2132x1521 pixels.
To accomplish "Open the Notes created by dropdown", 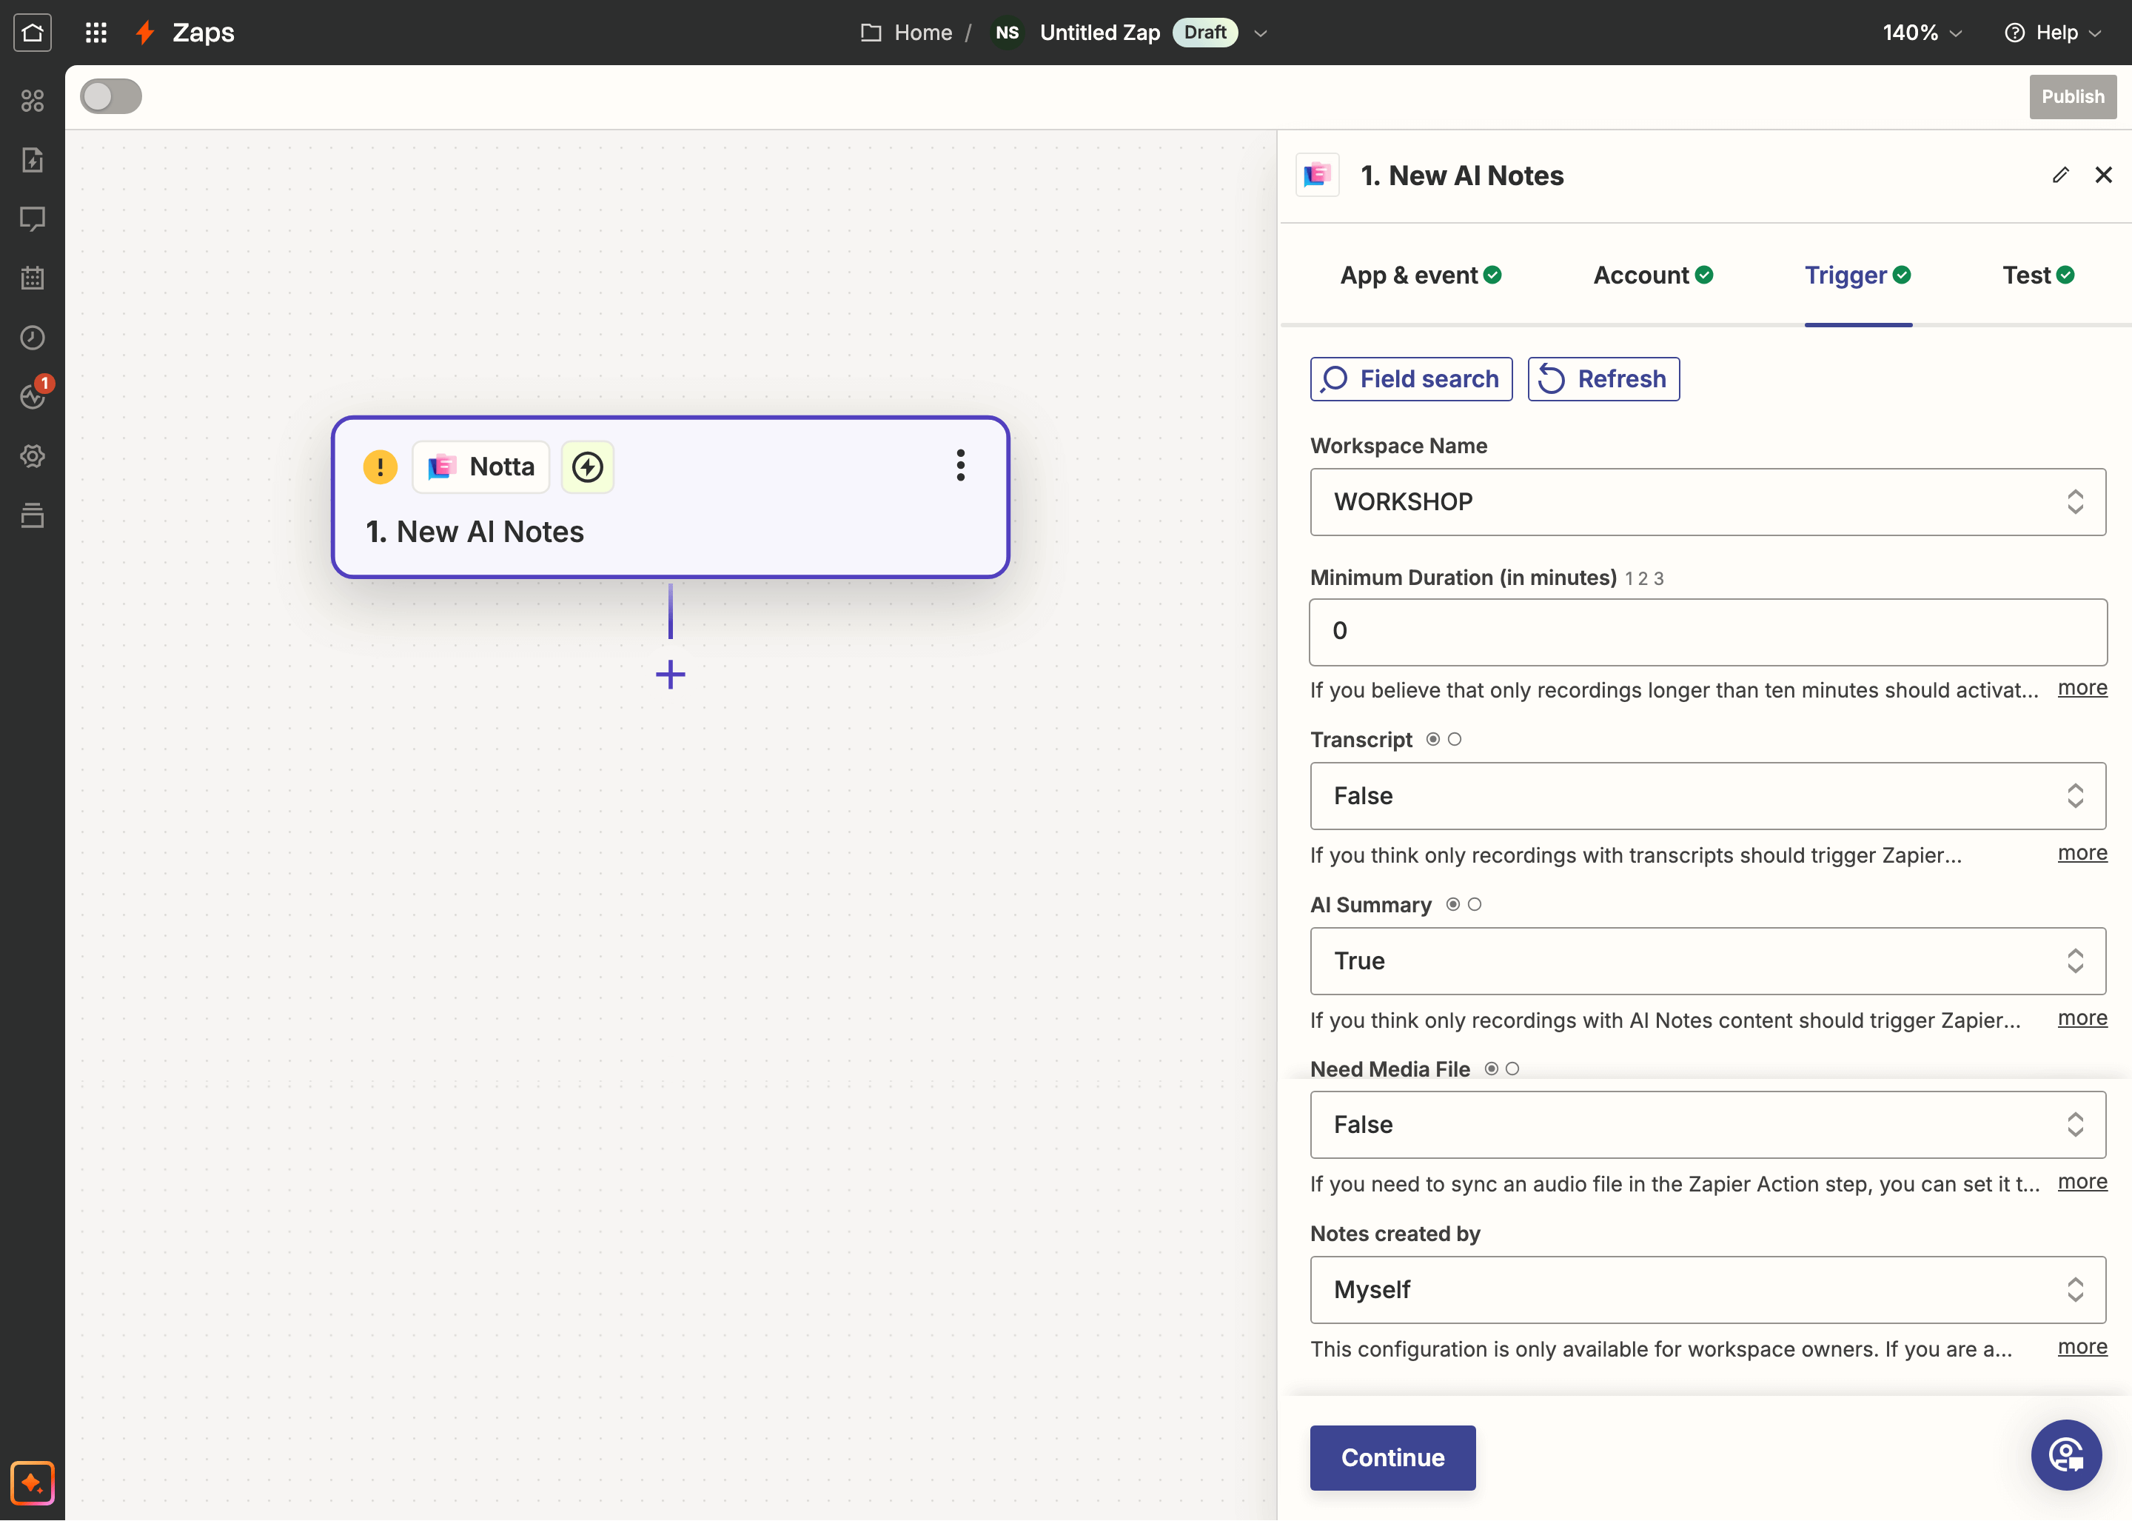I will [1708, 1290].
